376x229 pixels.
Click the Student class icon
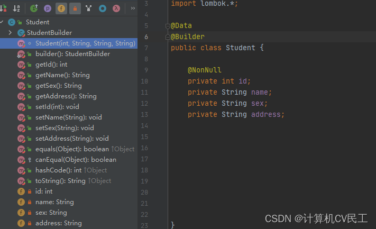pos(12,22)
